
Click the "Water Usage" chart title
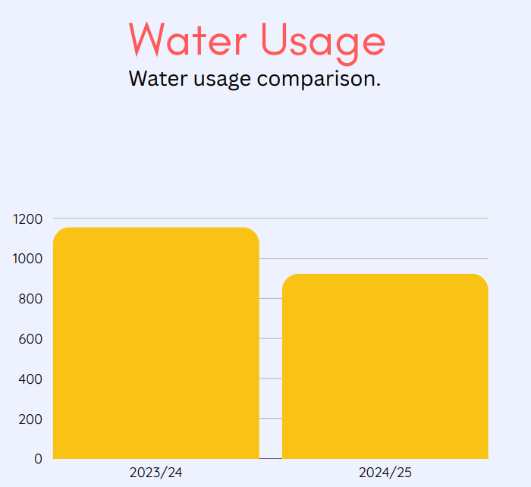click(x=256, y=39)
